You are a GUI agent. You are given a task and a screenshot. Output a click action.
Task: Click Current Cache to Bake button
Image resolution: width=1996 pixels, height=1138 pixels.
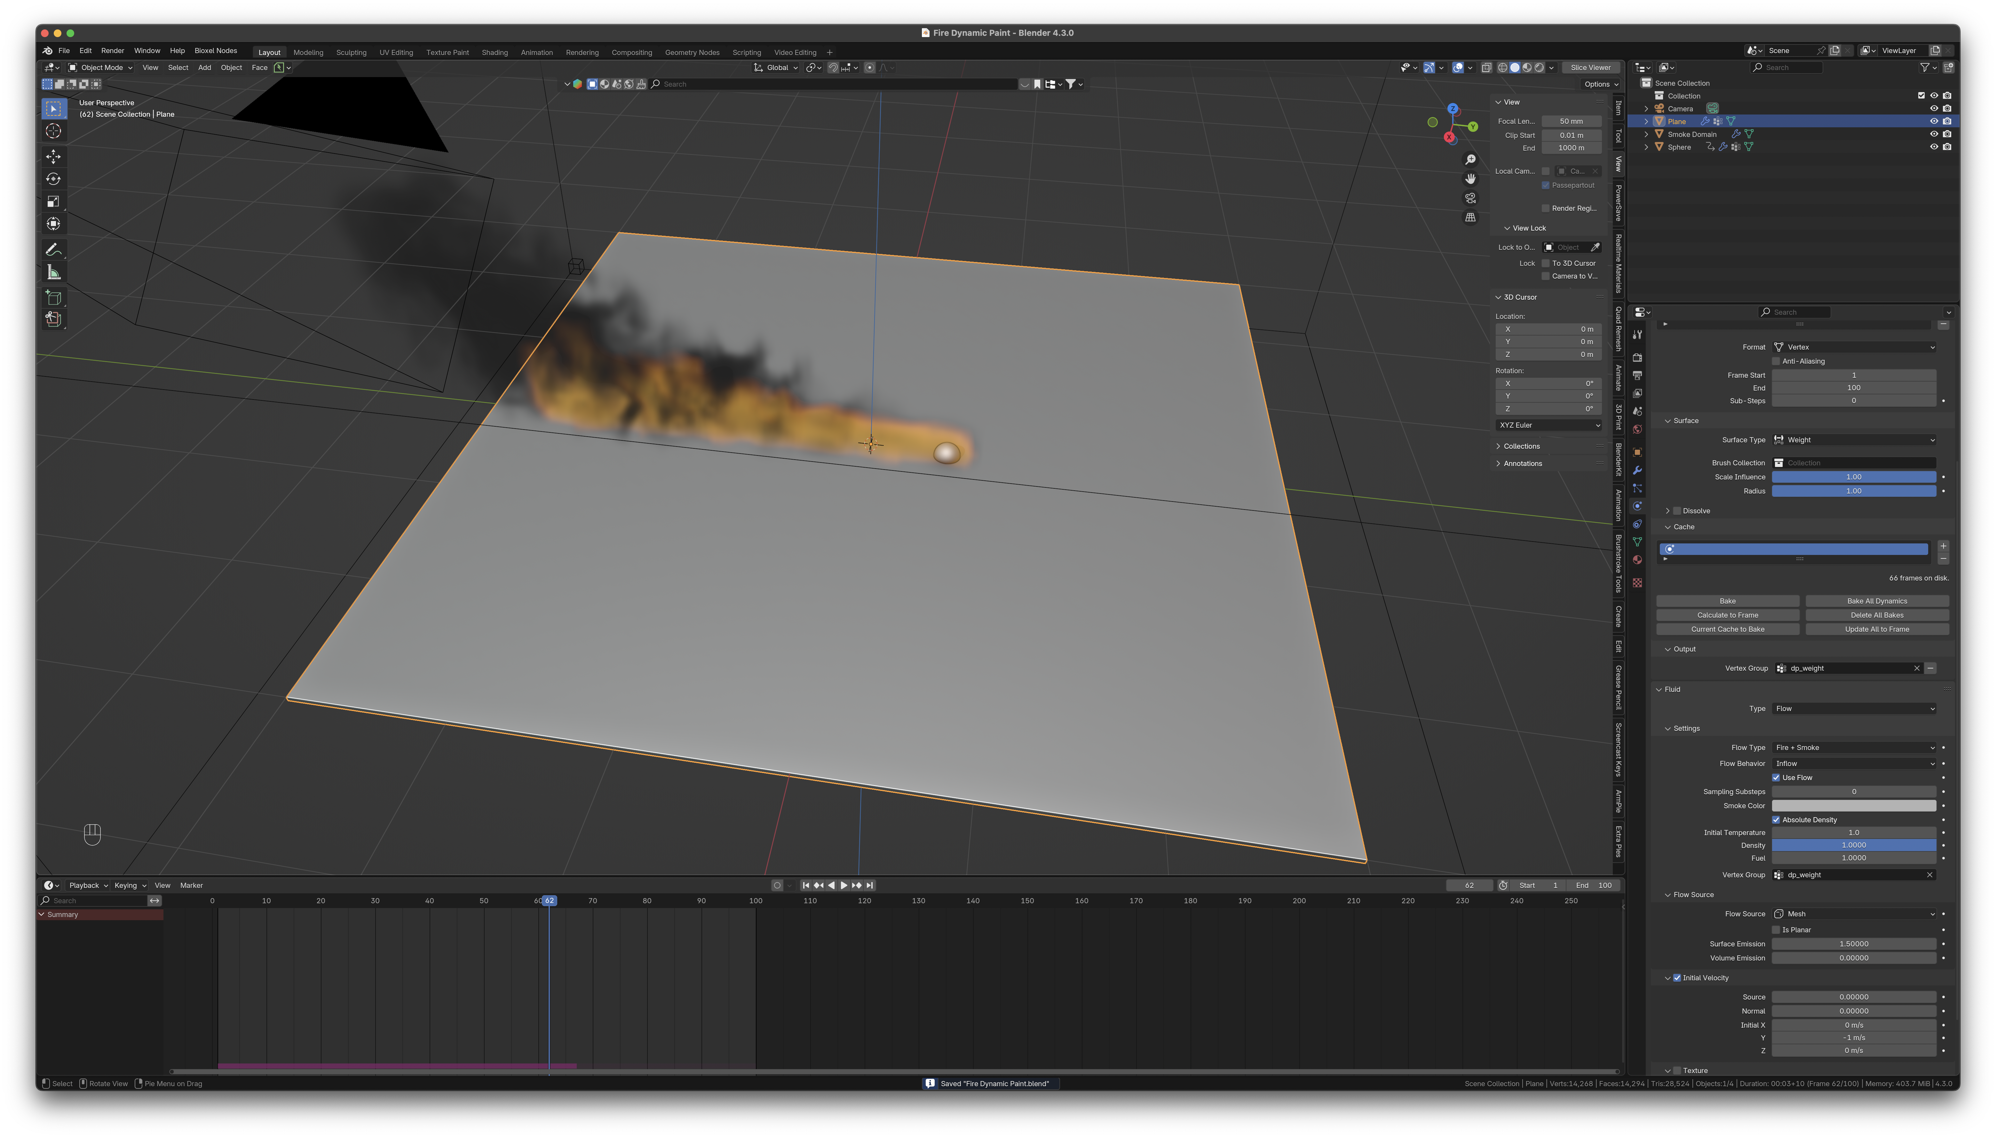[x=1727, y=629]
